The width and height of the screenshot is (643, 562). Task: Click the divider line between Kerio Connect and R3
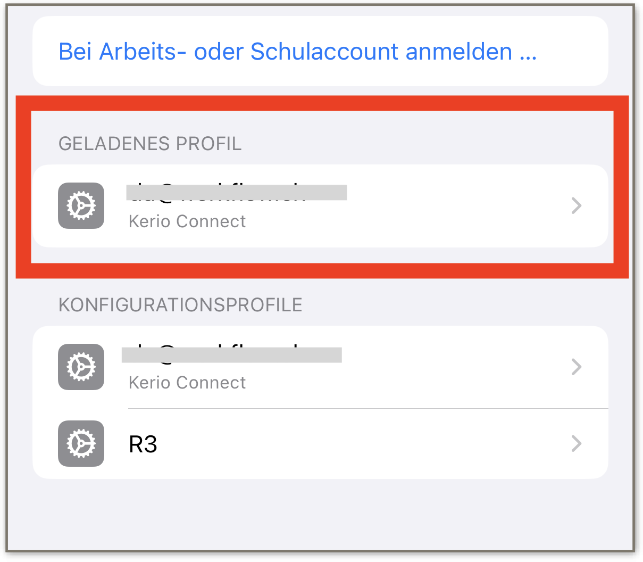pos(368,409)
